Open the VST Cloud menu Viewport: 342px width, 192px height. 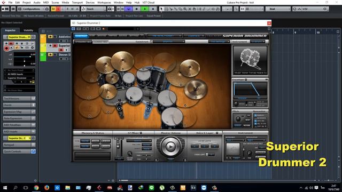pyautogui.click(x=149, y=2)
